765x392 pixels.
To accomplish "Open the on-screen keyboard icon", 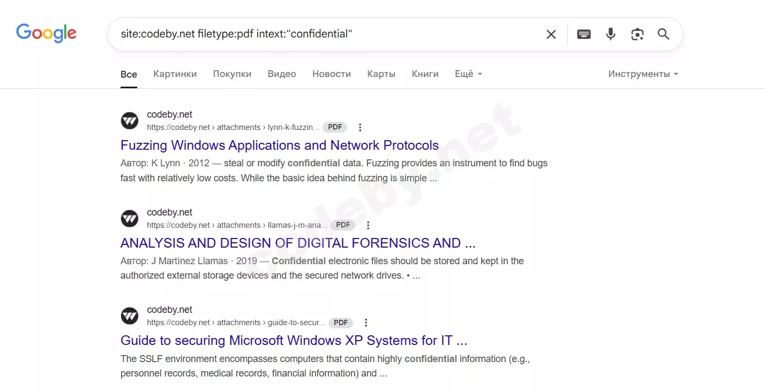I will (x=583, y=34).
